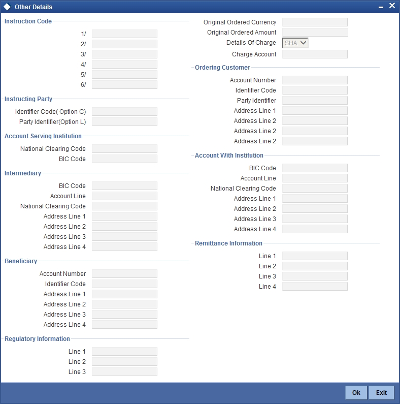Viewport: 400px width, 404px height.
Task: Click Account With Institution National Clearing Code field
Action: (x=315, y=189)
